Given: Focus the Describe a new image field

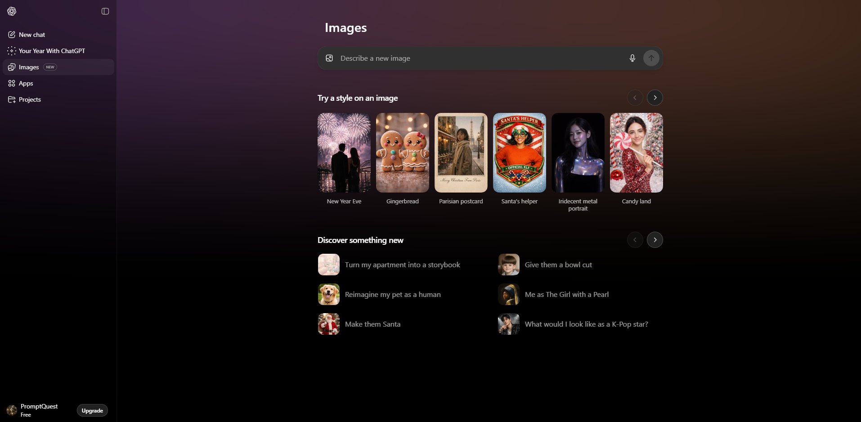Looking at the screenshot, I should pos(477,58).
